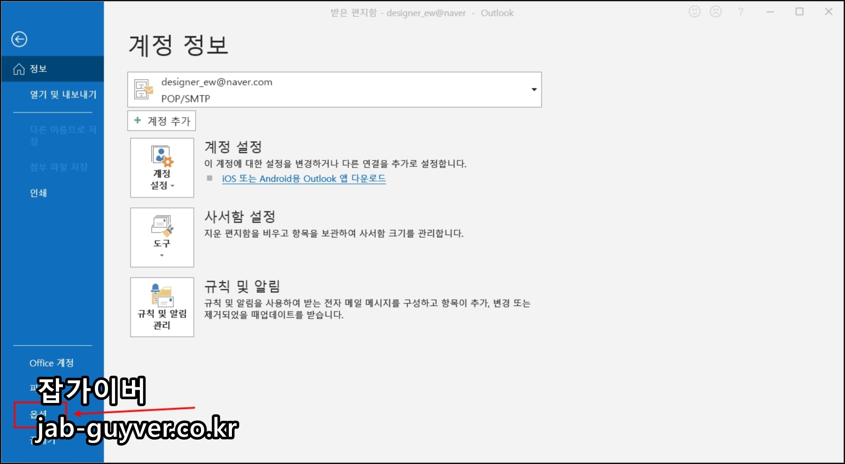
Task: Open iOS 또는 Android용 Outlook 앱 다운로드 link
Action: coord(304,178)
